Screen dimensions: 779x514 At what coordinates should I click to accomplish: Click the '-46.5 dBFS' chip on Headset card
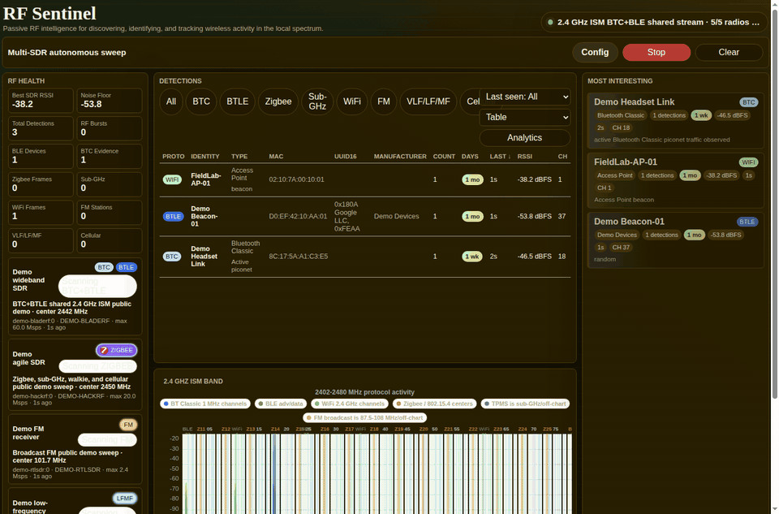pyautogui.click(x=732, y=115)
